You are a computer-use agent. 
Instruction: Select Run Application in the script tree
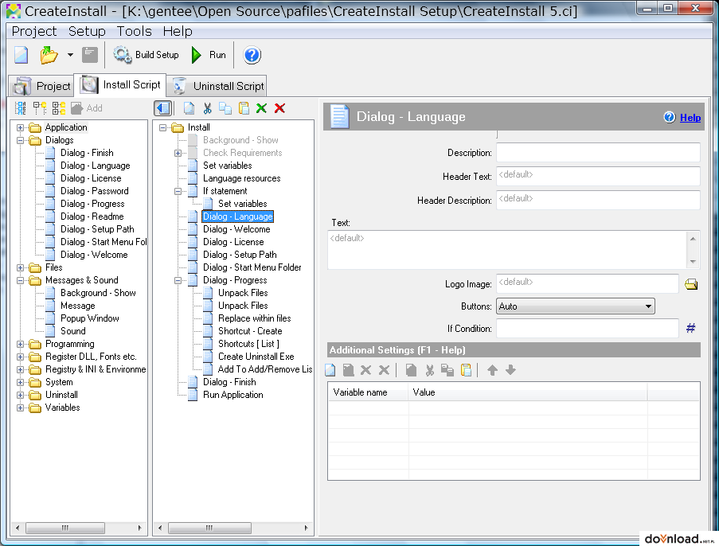[x=233, y=395]
